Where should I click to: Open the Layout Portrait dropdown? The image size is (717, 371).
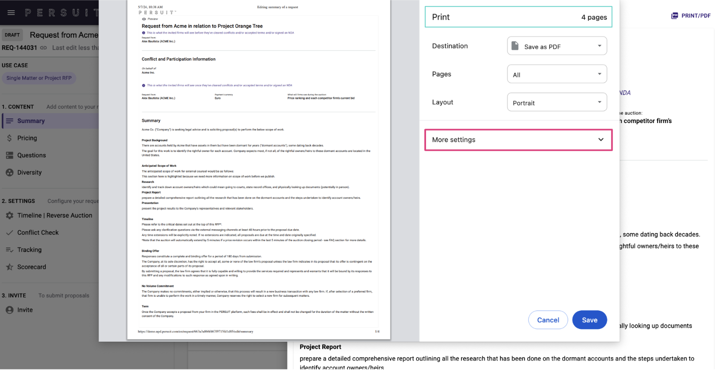[x=557, y=102]
